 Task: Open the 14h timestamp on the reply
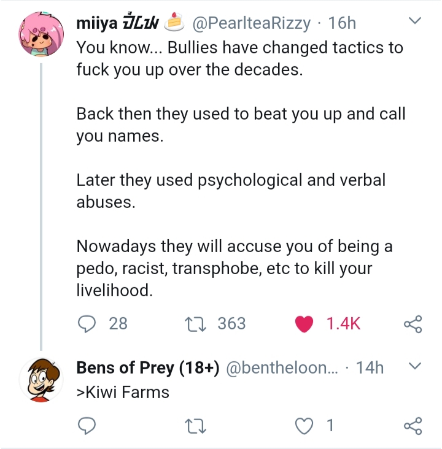point(370,367)
